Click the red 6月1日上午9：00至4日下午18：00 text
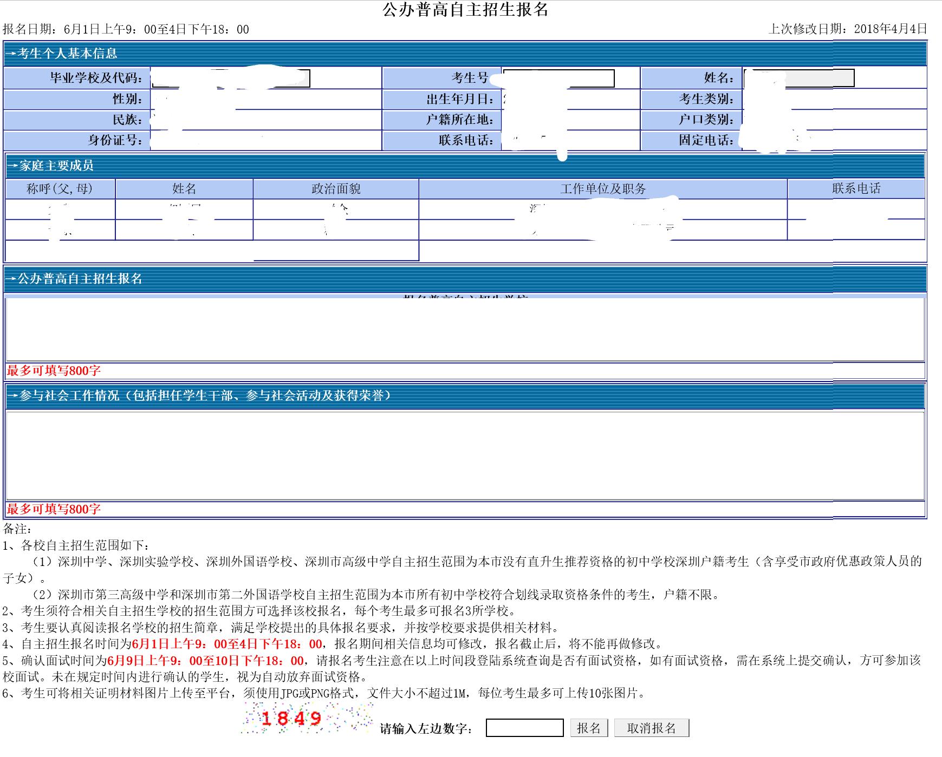 pyautogui.click(x=227, y=644)
